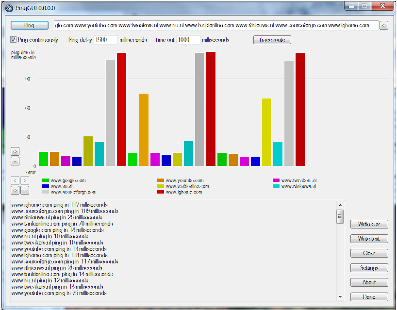
Task: Click the minus button under the right arrow
Action: coord(25,190)
